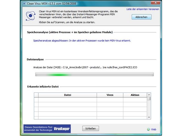Click the infected files table scrollbar thumb
Screen dimensions: 182x136
(149, 98)
